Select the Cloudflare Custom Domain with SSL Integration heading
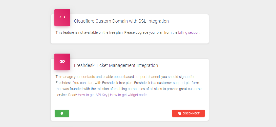The width and height of the screenshot is (276, 127). (x=121, y=21)
